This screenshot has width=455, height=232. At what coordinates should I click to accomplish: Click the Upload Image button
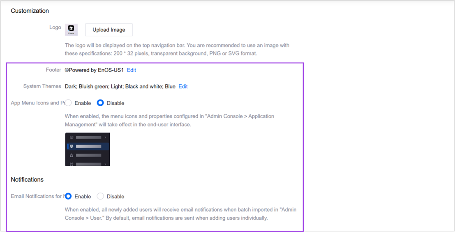click(x=109, y=30)
